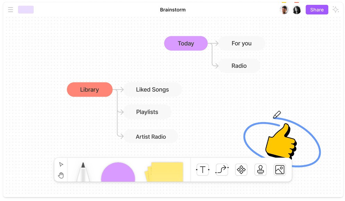Click the Brainstorm file title

[173, 10]
